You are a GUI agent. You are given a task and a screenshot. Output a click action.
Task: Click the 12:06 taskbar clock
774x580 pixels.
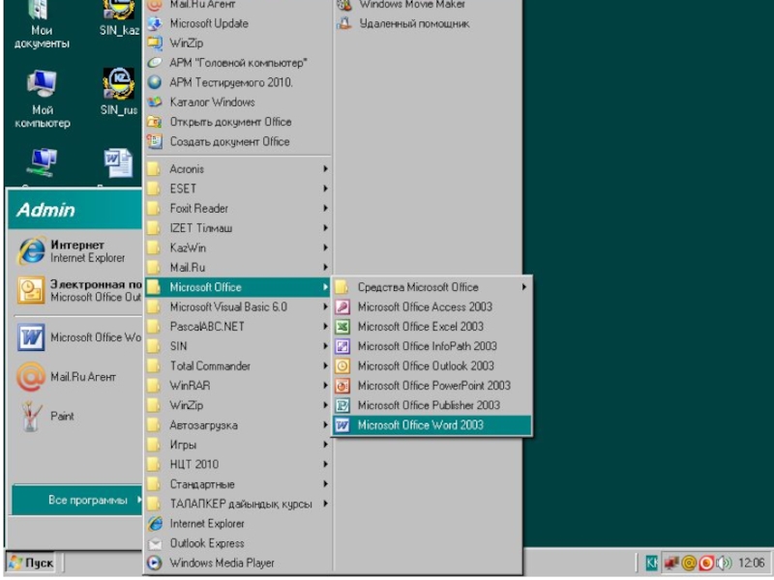coord(752,563)
